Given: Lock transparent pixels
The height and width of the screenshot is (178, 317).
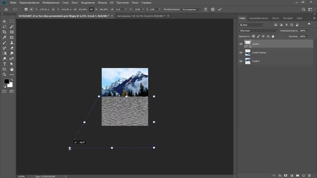Looking at the screenshot, I should pos(253,36).
